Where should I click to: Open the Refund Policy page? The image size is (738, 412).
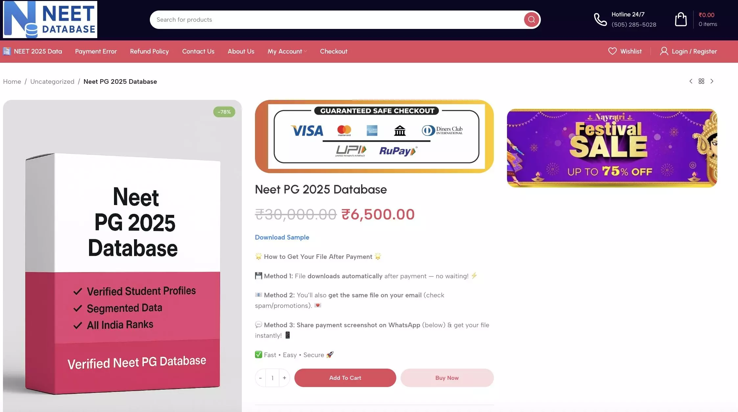click(x=149, y=51)
